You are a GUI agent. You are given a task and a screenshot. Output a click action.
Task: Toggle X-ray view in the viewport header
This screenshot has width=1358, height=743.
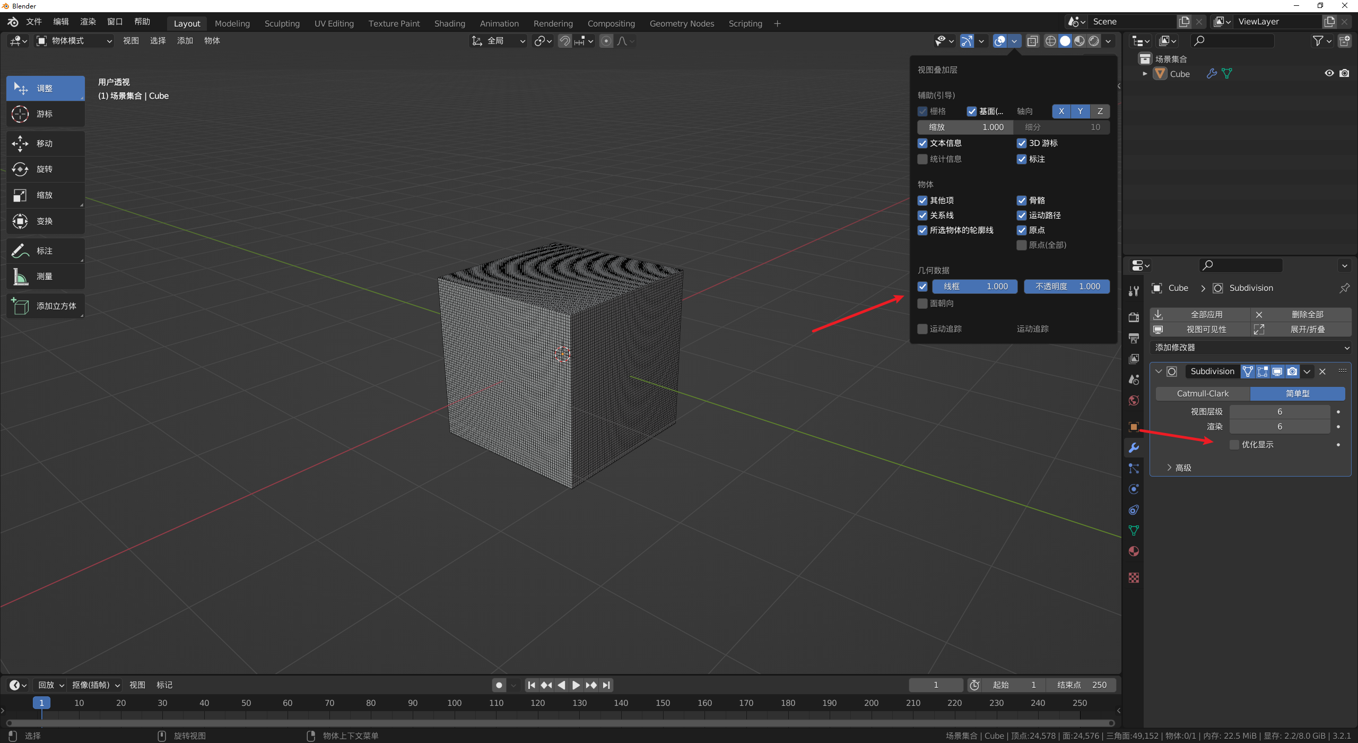[x=1032, y=41]
